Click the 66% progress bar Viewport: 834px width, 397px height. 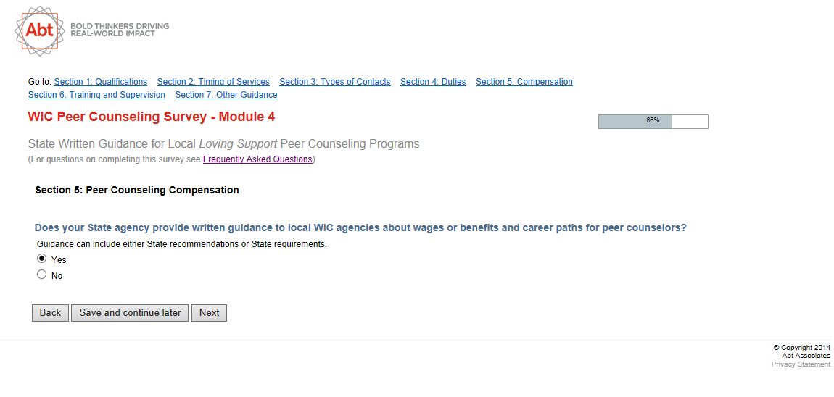pyautogui.click(x=653, y=121)
